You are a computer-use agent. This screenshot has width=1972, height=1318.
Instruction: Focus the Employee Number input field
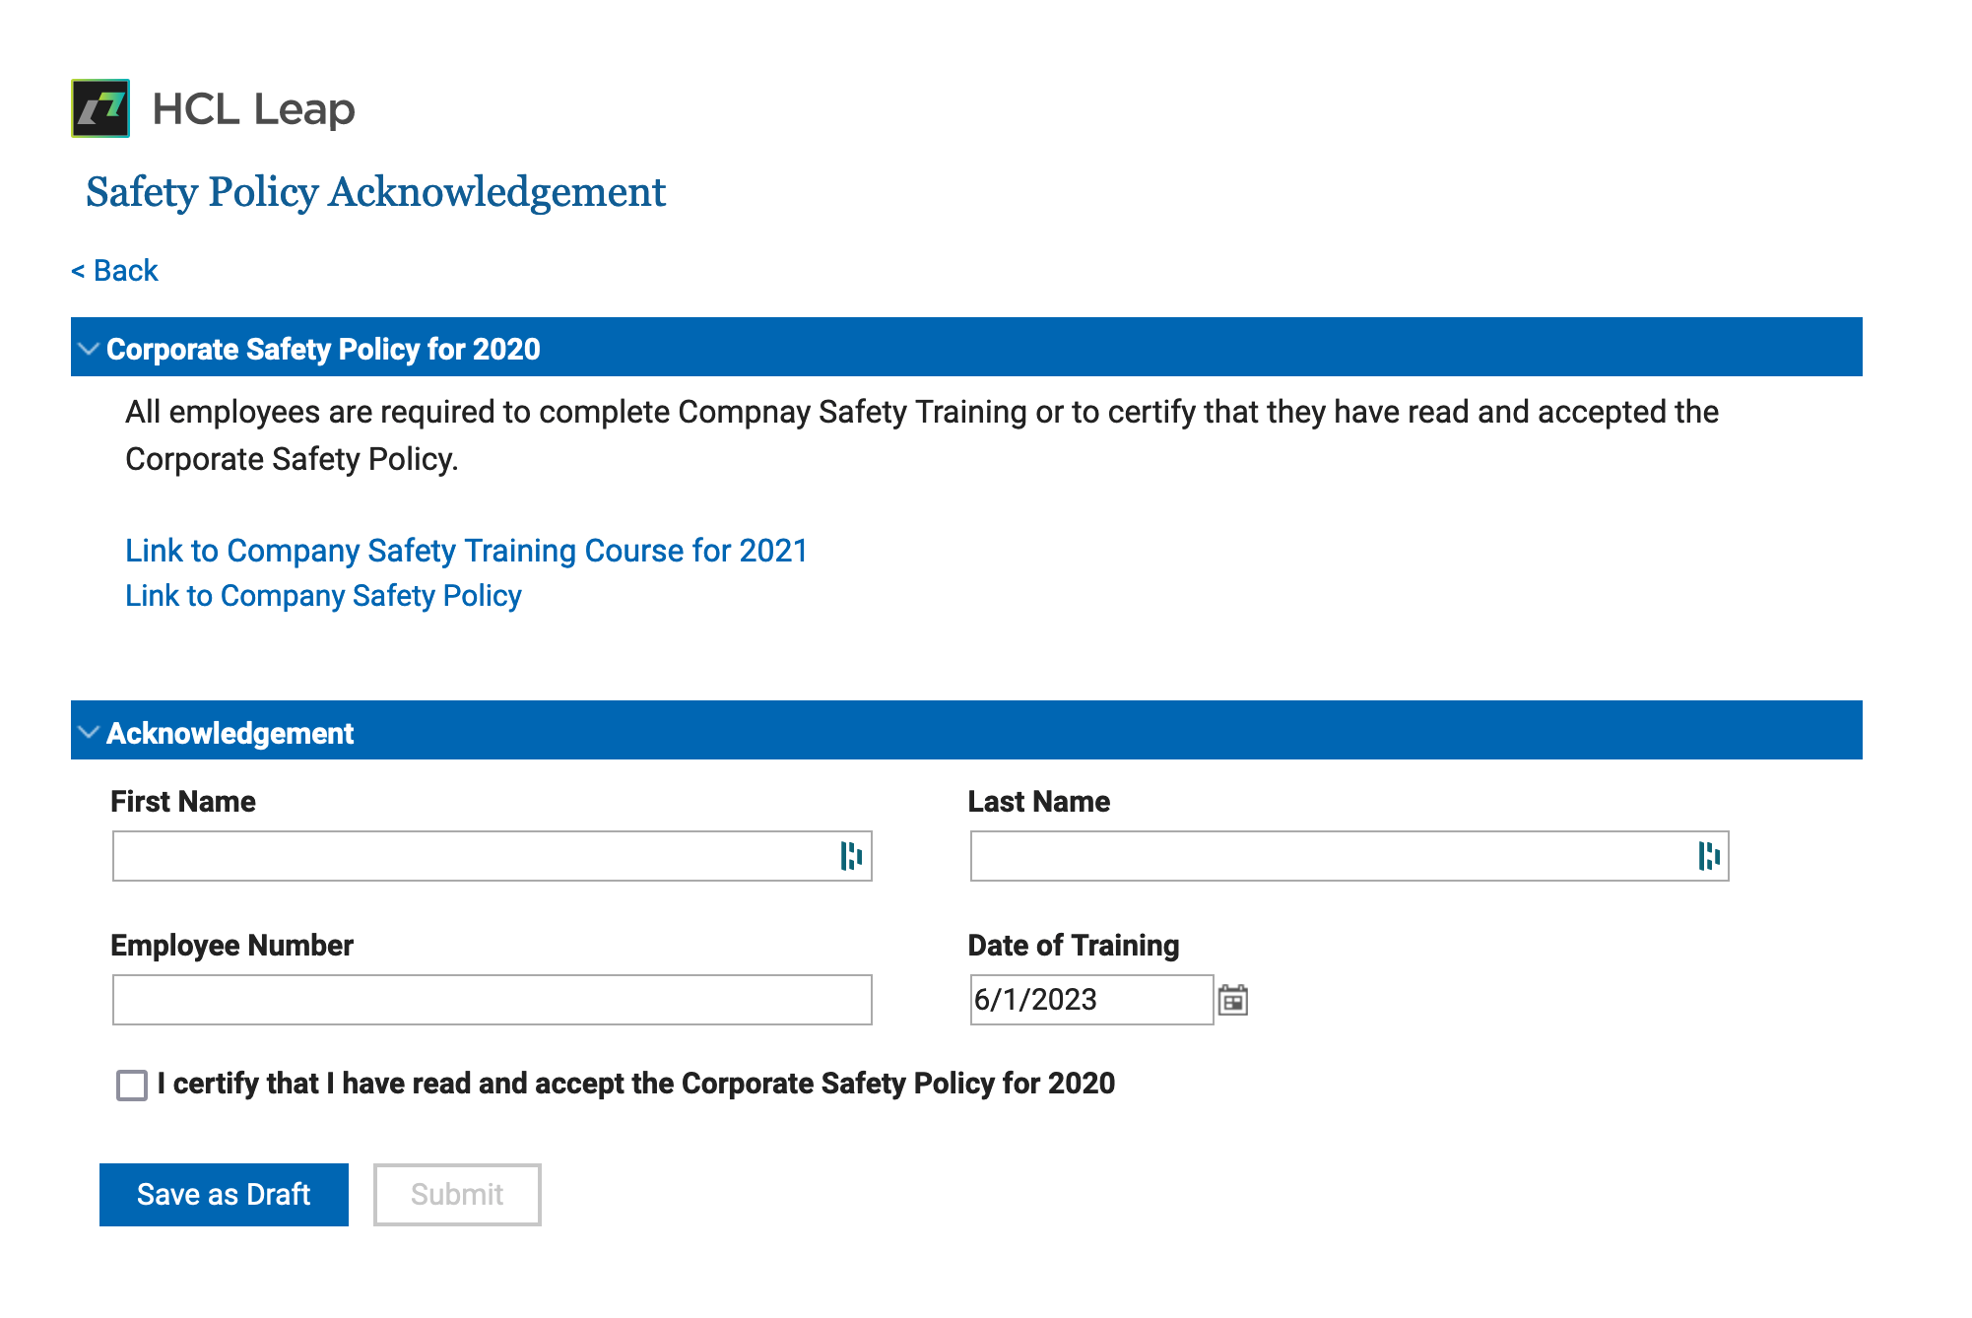[493, 1000]
